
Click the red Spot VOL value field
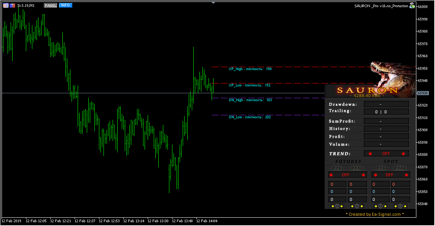(381, 184)
